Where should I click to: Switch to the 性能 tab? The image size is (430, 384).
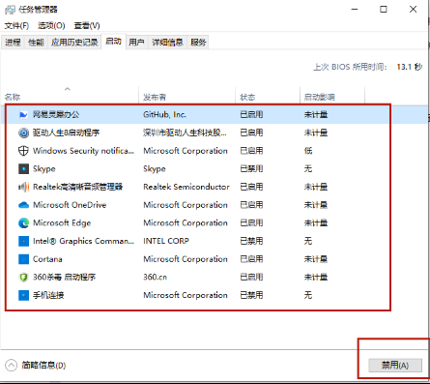[36, 43]
